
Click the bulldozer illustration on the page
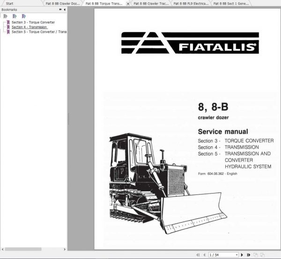[x=168, y=184]
